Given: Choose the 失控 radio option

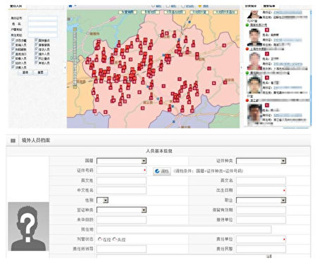Looking at the screenshot, I should [x=115, y=239].
